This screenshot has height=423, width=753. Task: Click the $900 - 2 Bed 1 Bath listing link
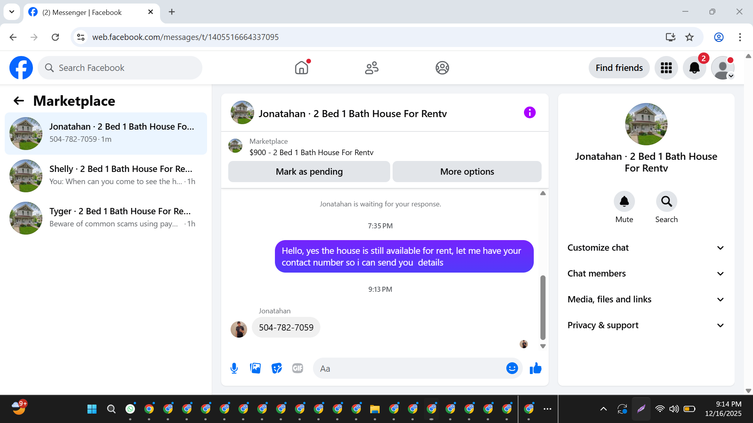tap(311, 152)
